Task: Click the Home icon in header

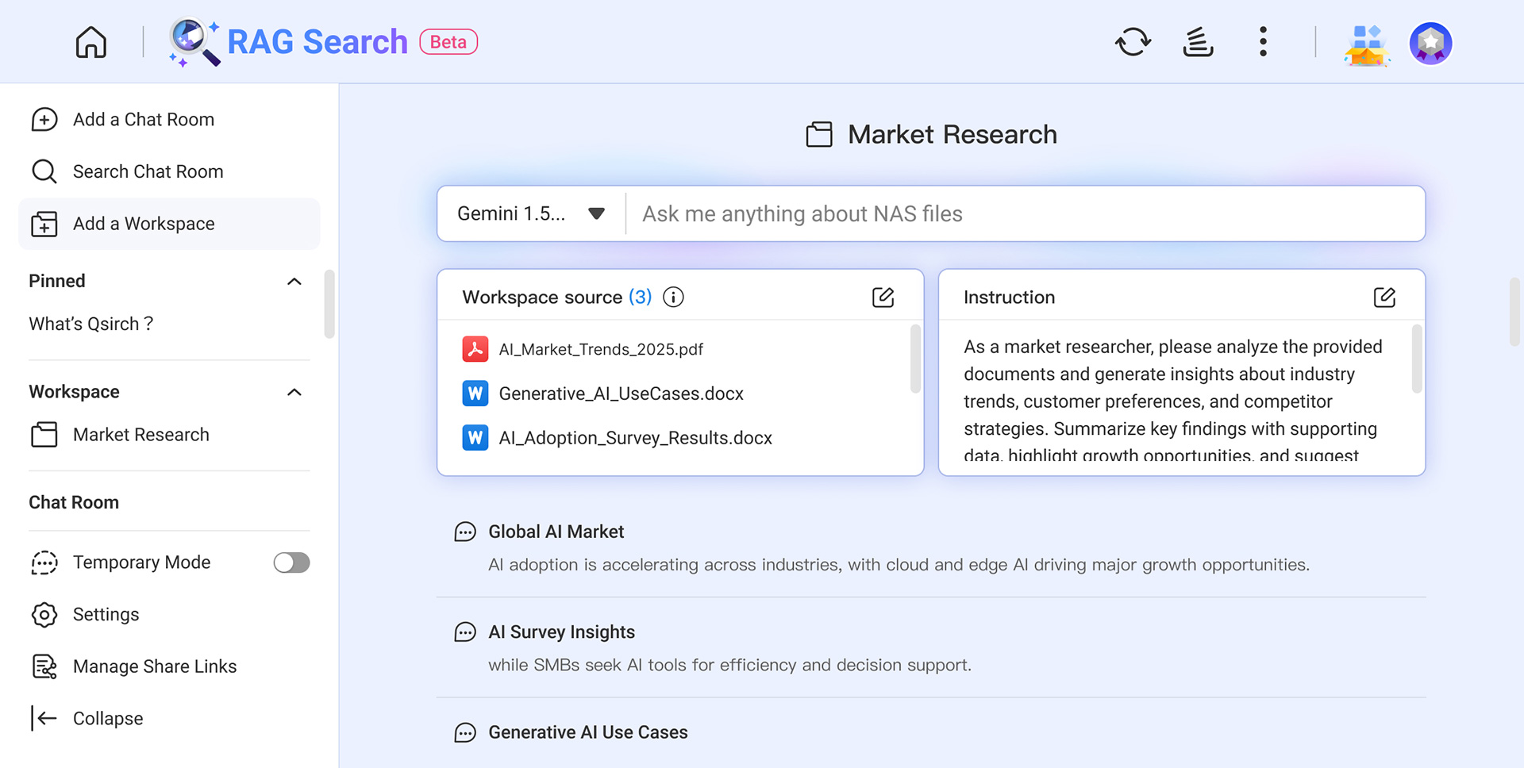Action: point(90,42)
